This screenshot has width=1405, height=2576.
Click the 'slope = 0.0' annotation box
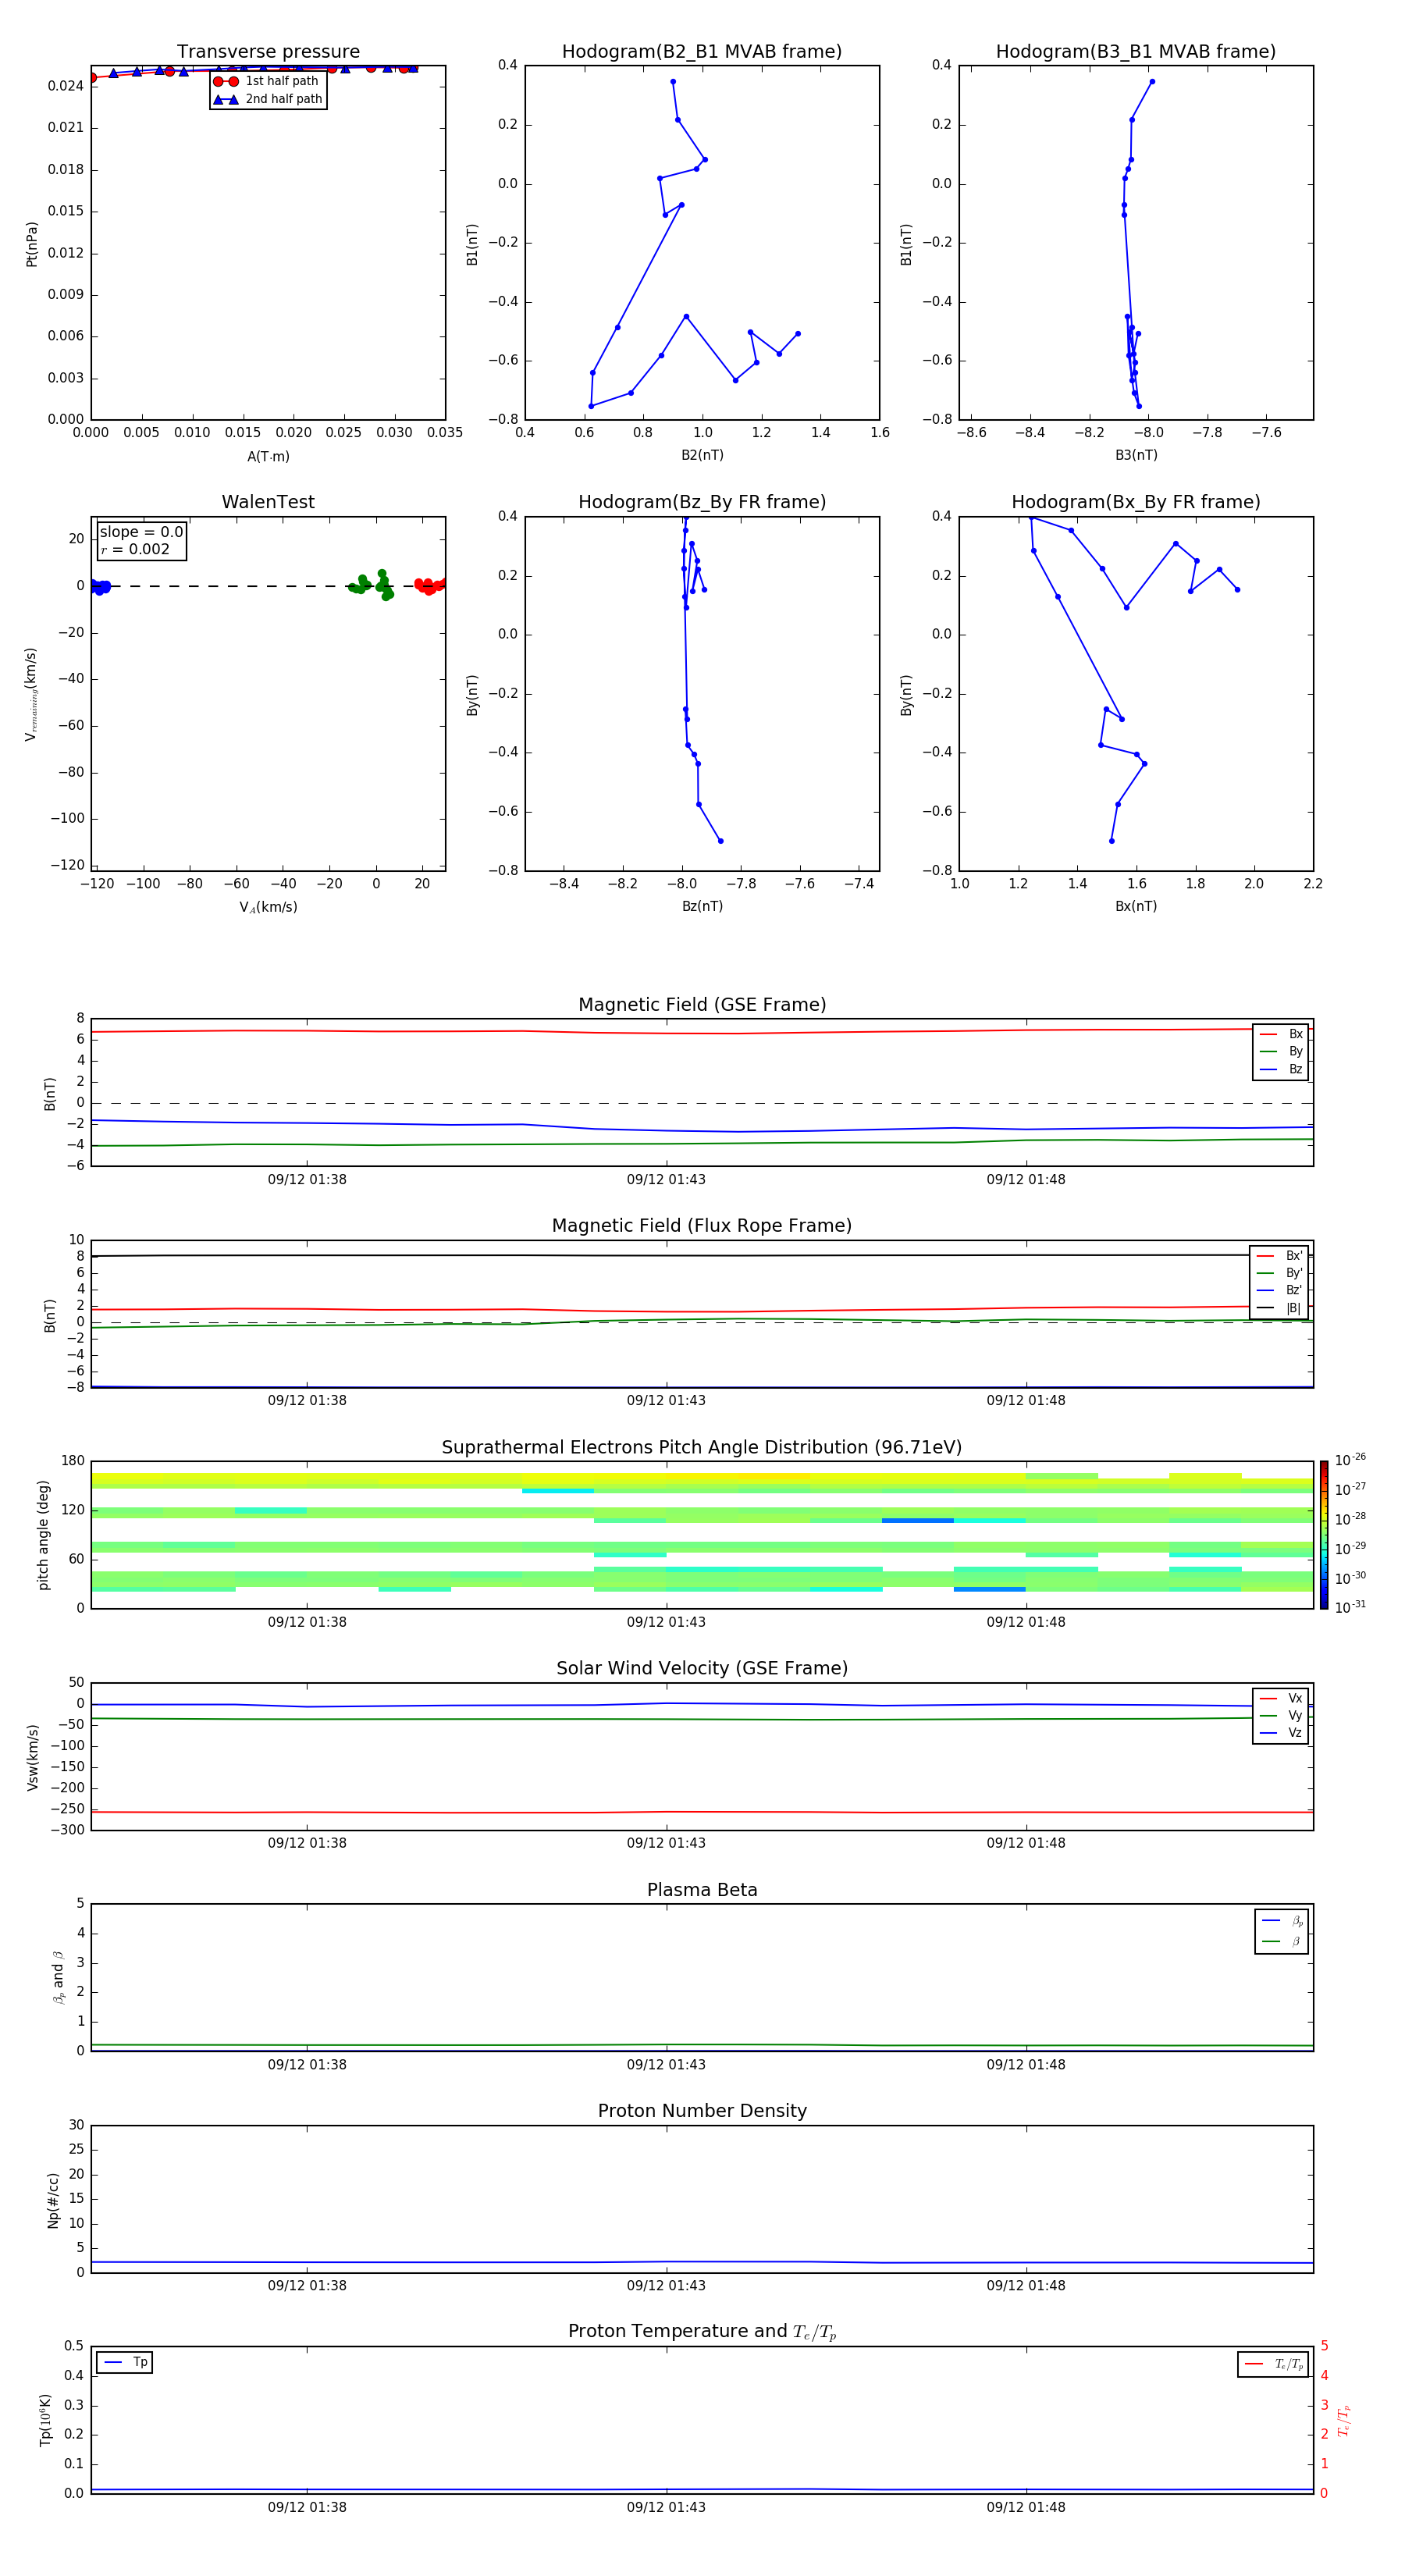click(142, 540)
